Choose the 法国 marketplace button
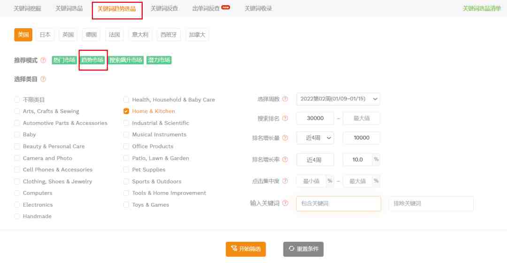Screen dimensions: 507x263 pyautogui.click(x=114, y=35)
